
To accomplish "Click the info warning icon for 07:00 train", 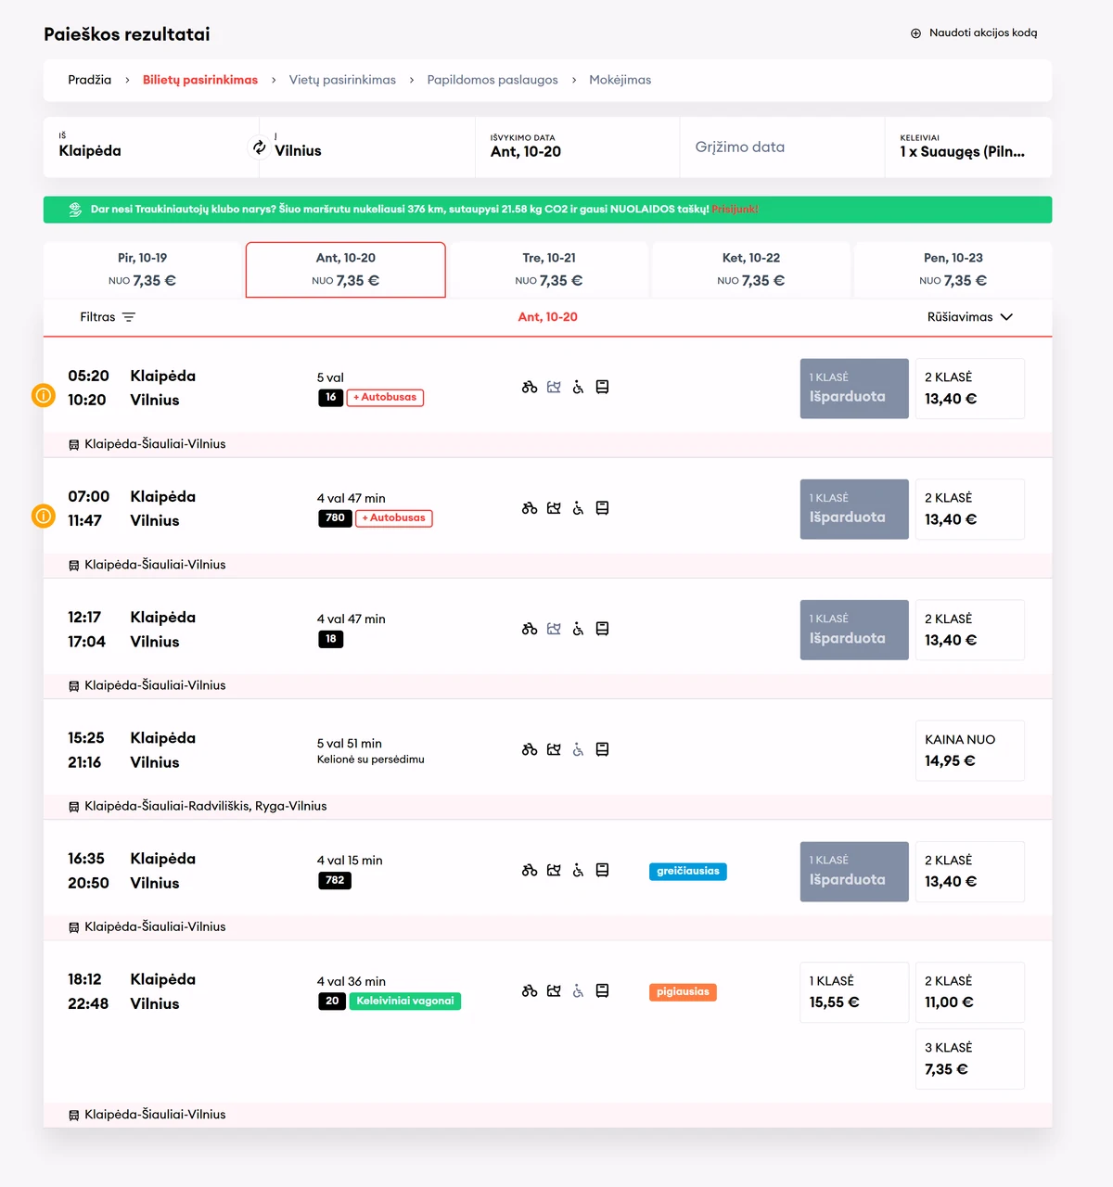I will pyautogui.click(x=44, y=517).
